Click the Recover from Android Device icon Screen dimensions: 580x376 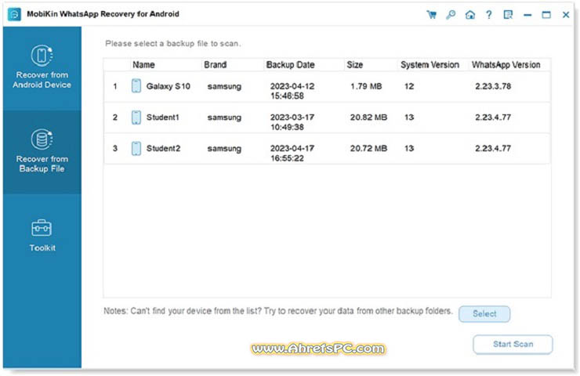point(42,56)
